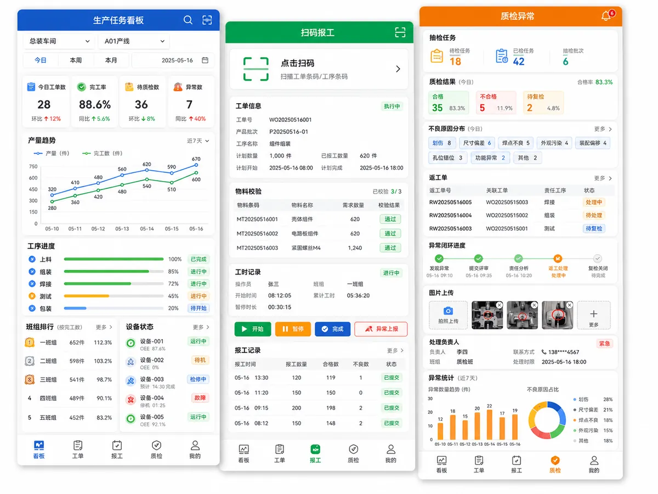Tap 返工处理 orange step icon
The height and width of the screenshot is (494, 658).
pos(558,259)
